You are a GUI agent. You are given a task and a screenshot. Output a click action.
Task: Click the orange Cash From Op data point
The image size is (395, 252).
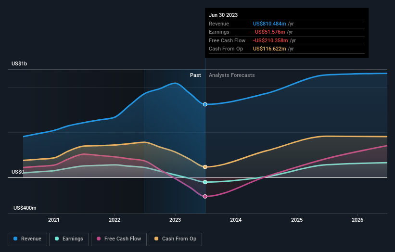205,167
